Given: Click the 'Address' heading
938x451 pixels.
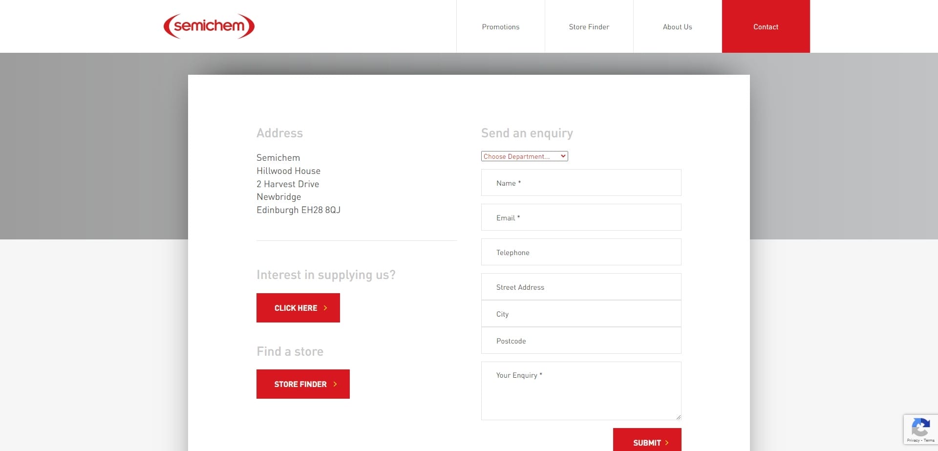Looking at the screenshot, I should (279, 133).
